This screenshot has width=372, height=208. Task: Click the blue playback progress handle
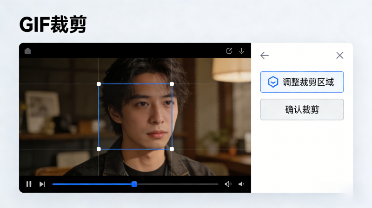point(134,184)
